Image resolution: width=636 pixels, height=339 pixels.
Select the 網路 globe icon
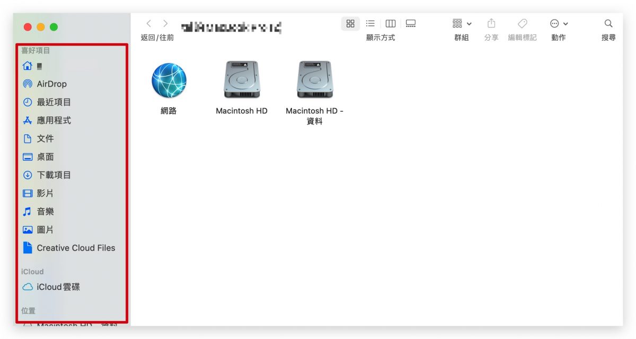tap(169, 80)
